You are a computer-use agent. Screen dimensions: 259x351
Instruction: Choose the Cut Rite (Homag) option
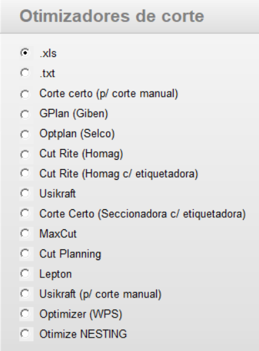(x=25, y=154)
